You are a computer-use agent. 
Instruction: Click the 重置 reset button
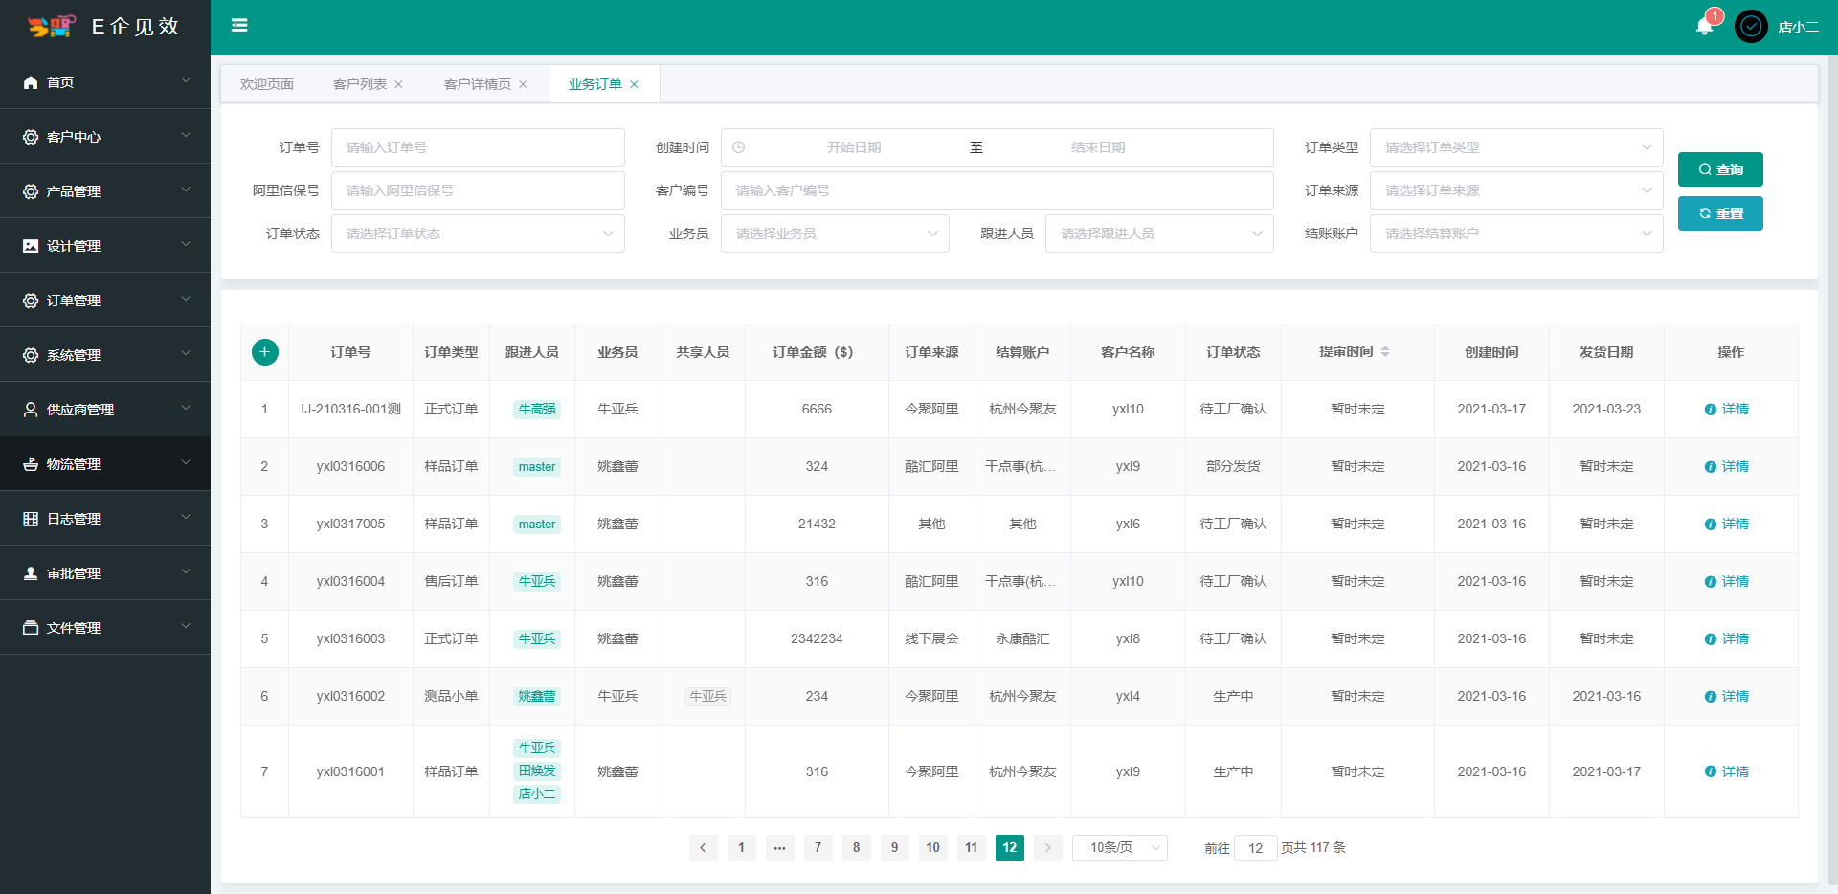1719,213
